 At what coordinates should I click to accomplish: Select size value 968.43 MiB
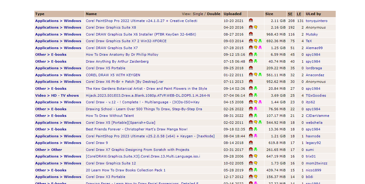(x=276, y=34)
